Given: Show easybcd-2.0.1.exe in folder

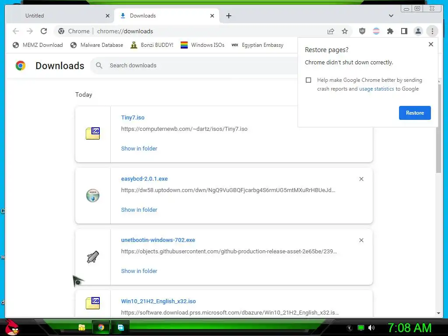Looking at the screenshot, I should click(x=139, y=210).
